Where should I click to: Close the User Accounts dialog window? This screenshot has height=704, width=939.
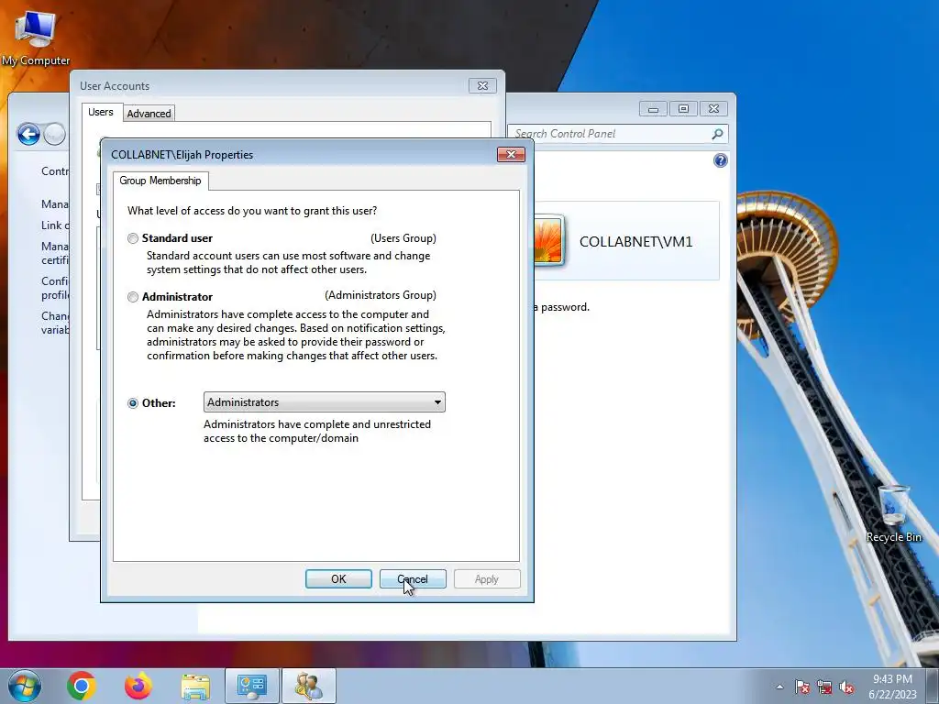pyautogui.click(x=482, y=85)
